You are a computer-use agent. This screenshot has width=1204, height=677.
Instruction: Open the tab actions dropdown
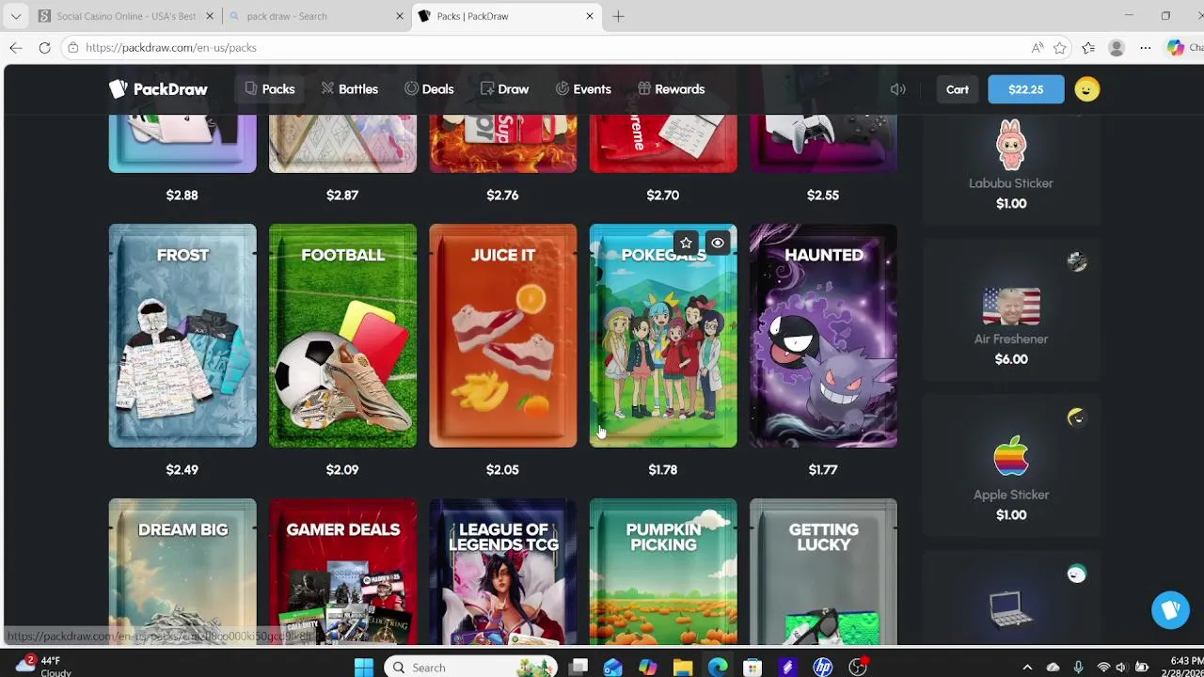click(x=16, y=16)
